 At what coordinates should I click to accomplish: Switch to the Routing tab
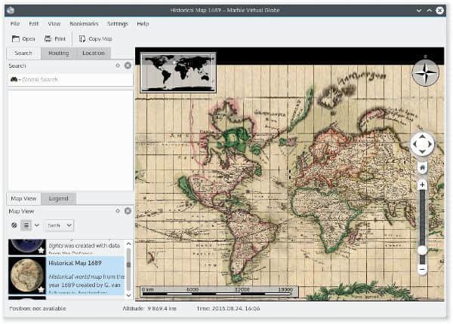coord(58,53)
